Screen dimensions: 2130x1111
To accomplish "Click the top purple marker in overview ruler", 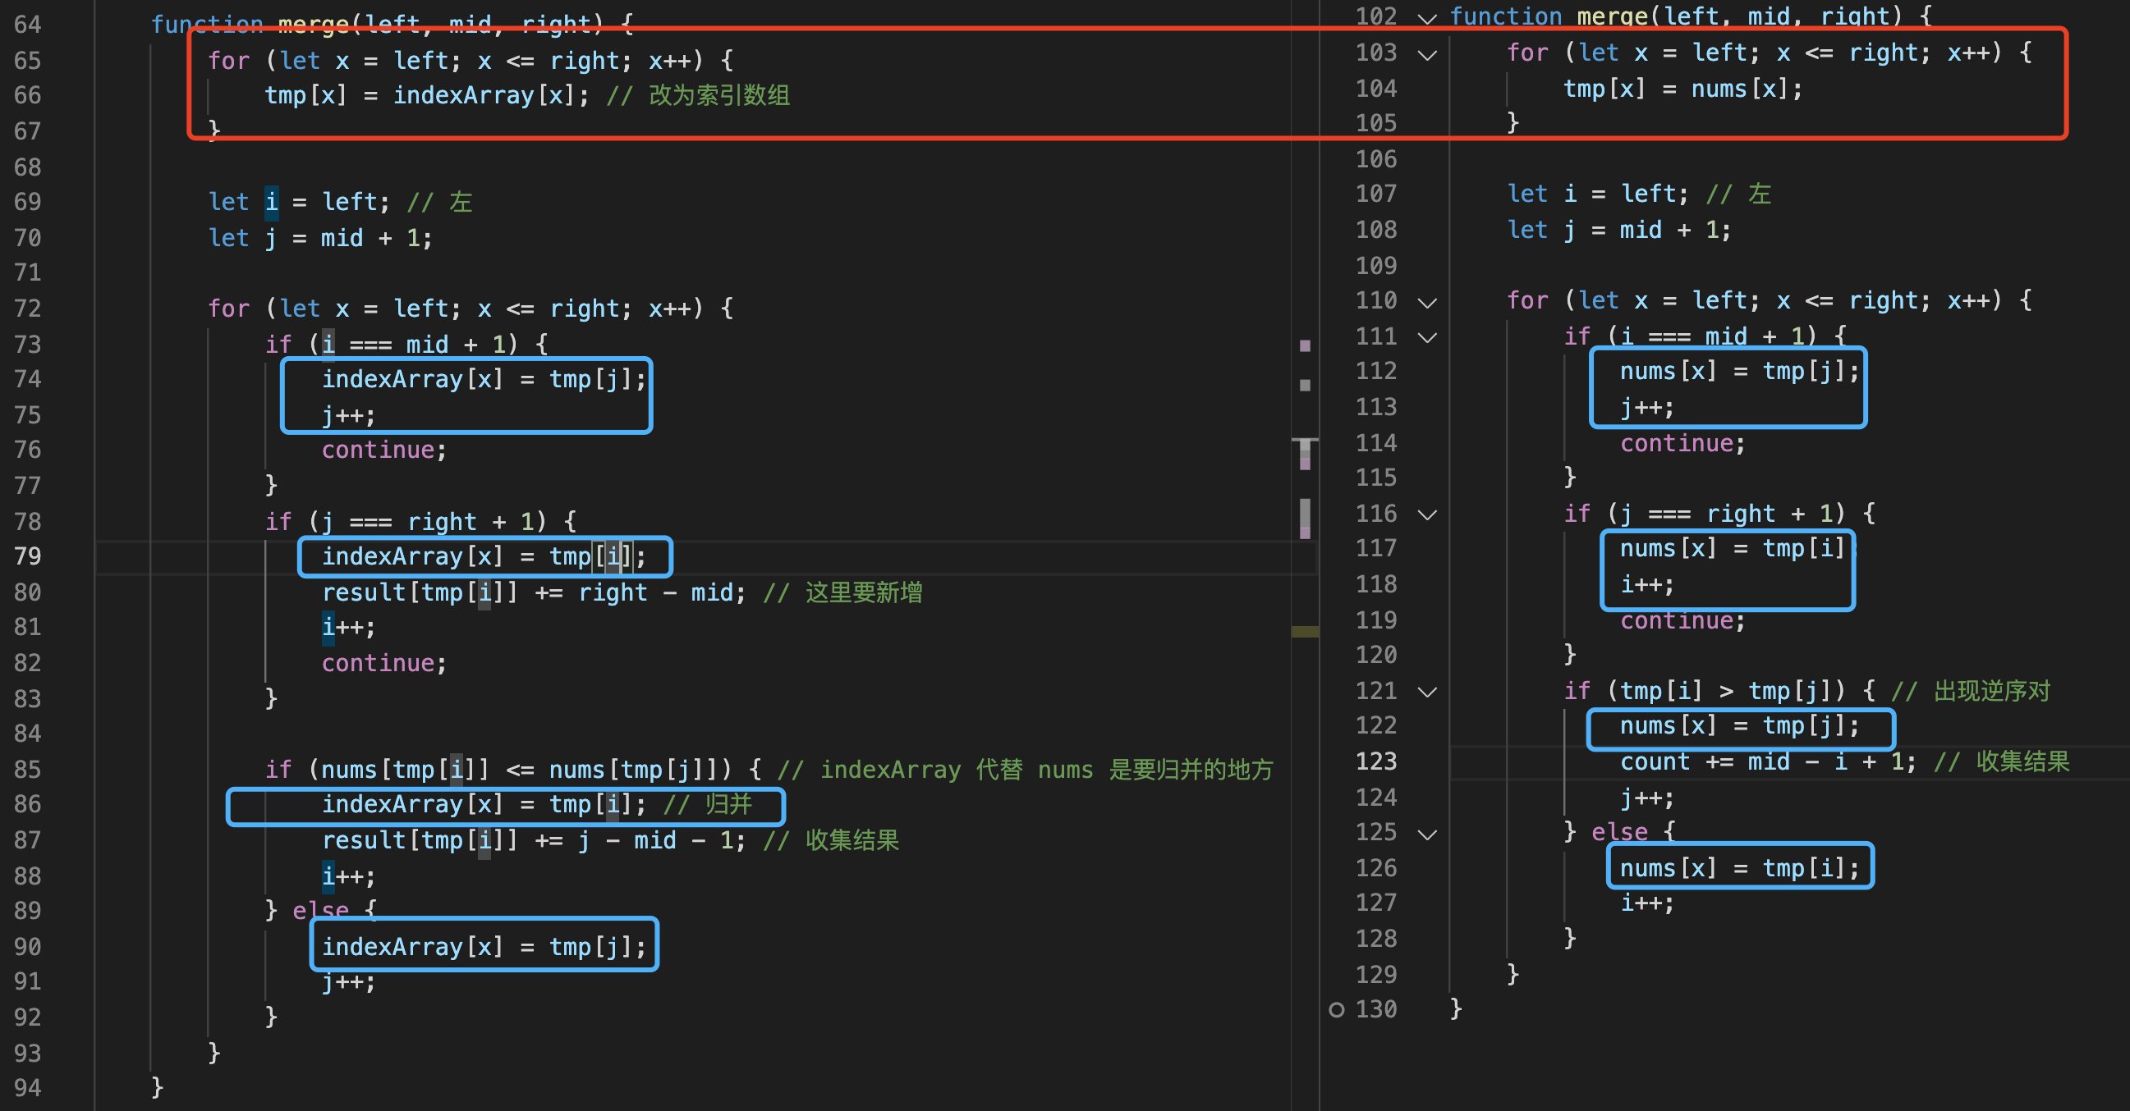I will [x=1305, y=345].
